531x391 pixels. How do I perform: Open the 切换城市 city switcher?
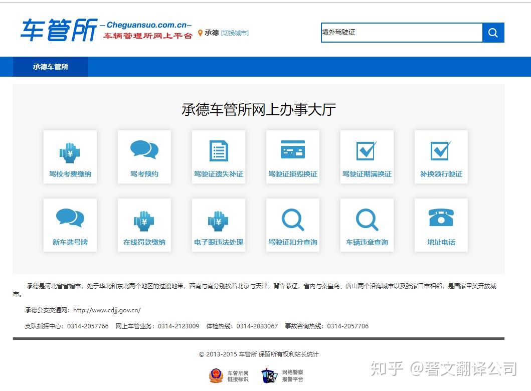235,33
